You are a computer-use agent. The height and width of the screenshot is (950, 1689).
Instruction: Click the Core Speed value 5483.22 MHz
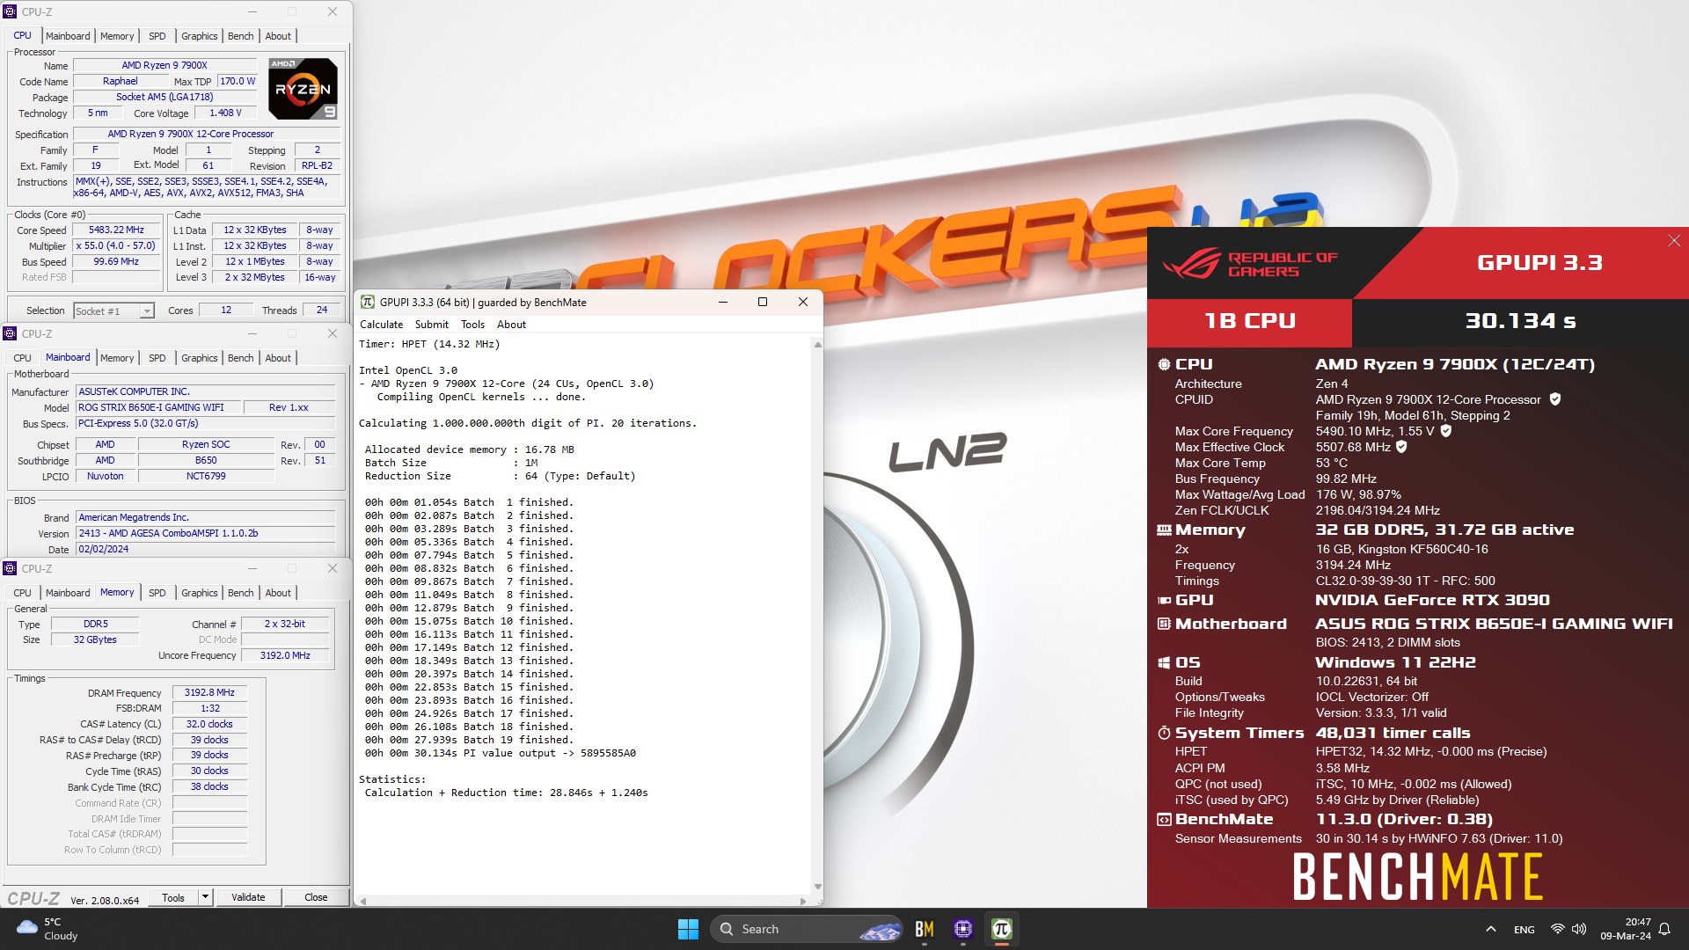click(116, 230)
